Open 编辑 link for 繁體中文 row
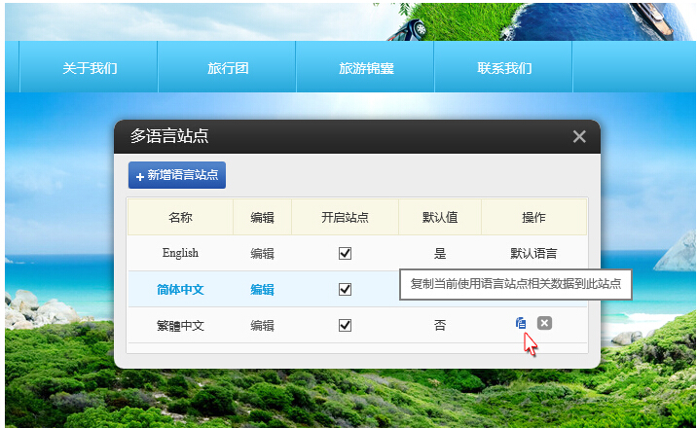Screen dimensions: 697x428 click(262, 326)
